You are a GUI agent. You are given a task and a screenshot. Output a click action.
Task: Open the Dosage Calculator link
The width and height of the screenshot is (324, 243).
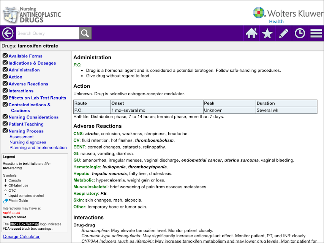[22, 237]
